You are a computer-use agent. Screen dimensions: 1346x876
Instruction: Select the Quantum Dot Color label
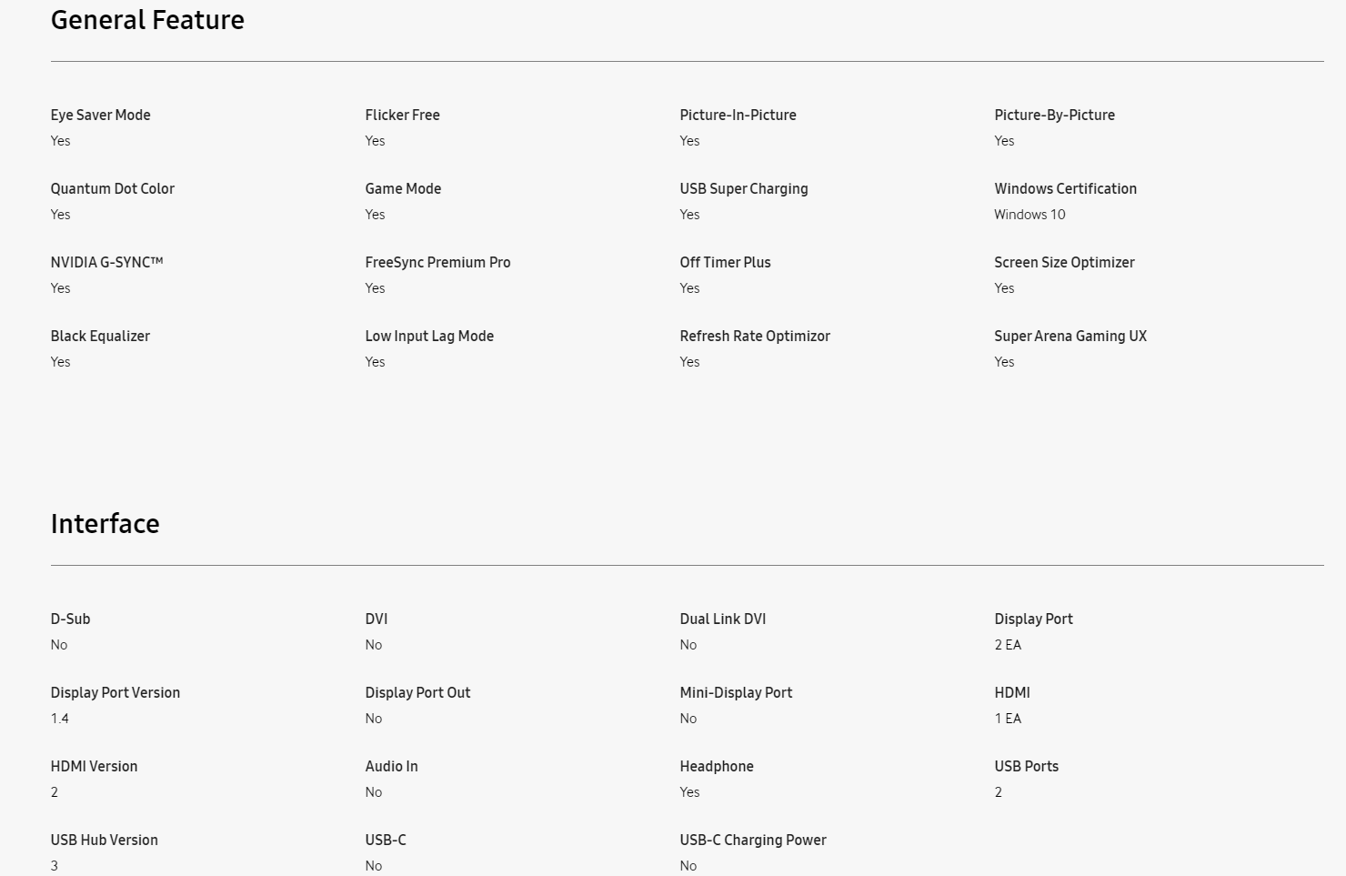click(x=113, y=188)
